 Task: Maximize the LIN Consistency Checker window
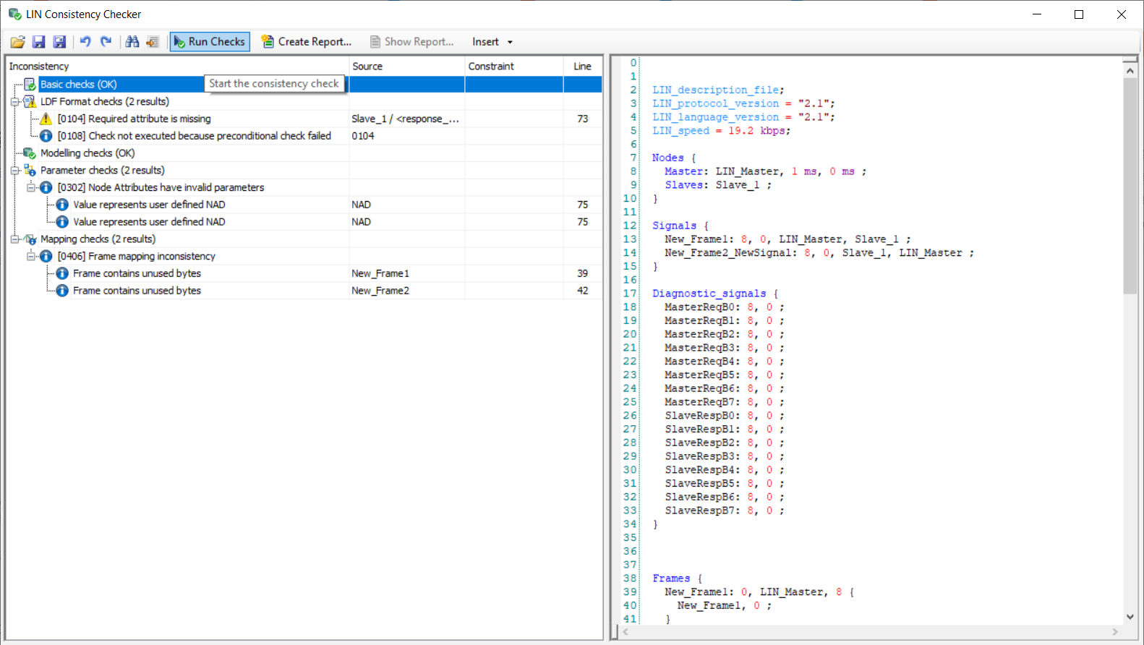[1079, 14]
